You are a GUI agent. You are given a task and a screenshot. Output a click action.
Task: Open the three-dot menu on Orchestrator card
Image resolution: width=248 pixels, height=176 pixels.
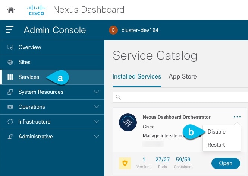coord(237,117)
